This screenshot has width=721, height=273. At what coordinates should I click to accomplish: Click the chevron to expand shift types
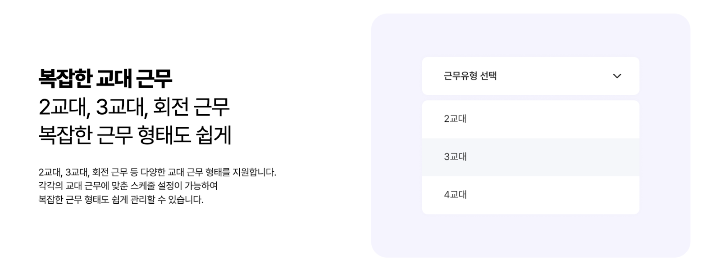click(x=618, y=76)
